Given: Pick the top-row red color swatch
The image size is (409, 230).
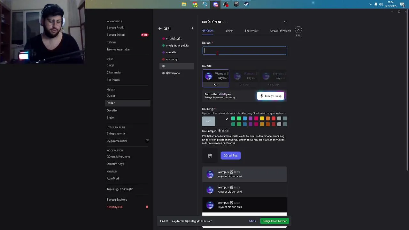Looking at the screenshot, I should (x=274, y=119).
